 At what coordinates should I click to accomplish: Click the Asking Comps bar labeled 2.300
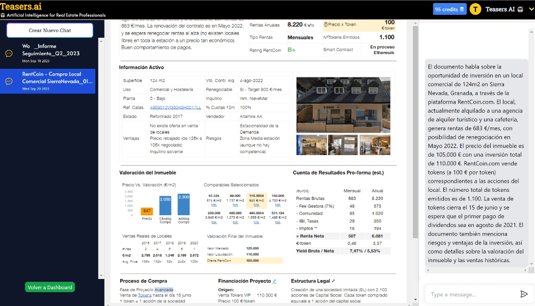click(x=183, y=204)
